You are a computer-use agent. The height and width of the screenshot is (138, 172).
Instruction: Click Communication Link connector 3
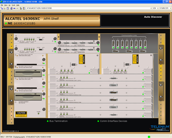point(123,44)
